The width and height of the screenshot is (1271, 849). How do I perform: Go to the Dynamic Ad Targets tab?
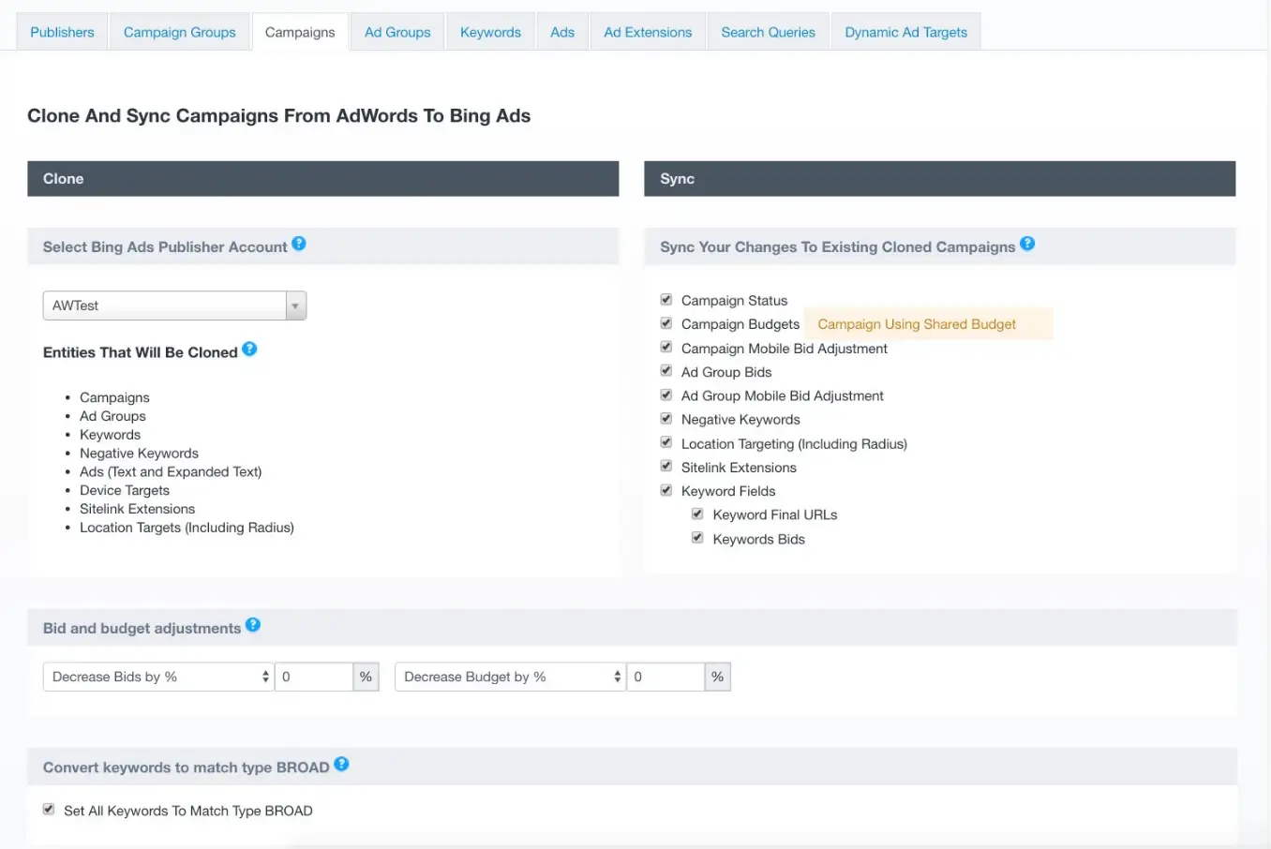pyautogui.click(x=905, y=32)
